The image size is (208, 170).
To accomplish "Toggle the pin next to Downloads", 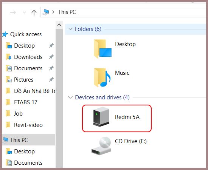I will click(x=51, y=57).
